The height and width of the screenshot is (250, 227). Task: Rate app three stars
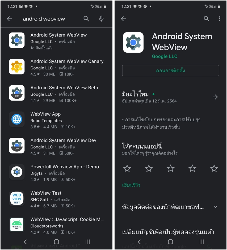(171, 169)
